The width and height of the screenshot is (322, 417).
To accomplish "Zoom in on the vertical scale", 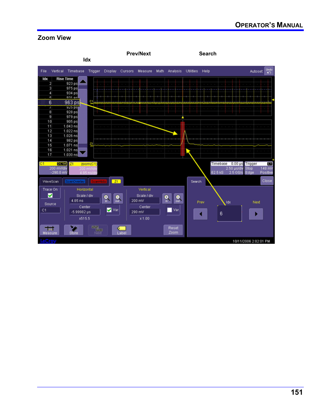I will [x=167, y=198].
